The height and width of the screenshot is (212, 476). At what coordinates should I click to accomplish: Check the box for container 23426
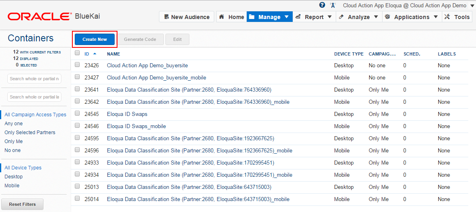(77, 64)
